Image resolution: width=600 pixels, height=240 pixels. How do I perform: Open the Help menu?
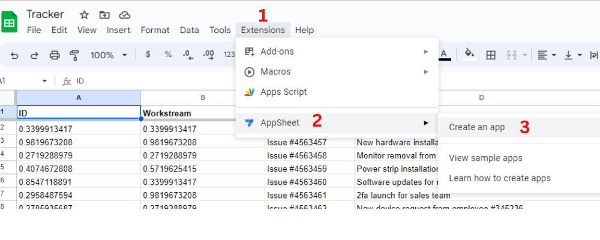point(305,30)
